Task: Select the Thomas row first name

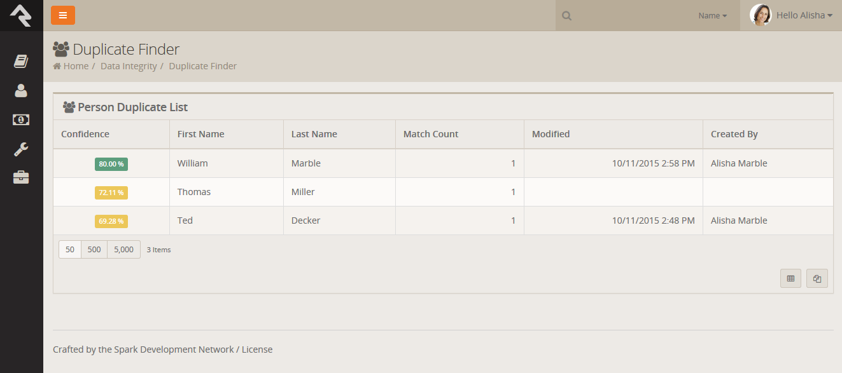Action: click(x=194, y=192)
